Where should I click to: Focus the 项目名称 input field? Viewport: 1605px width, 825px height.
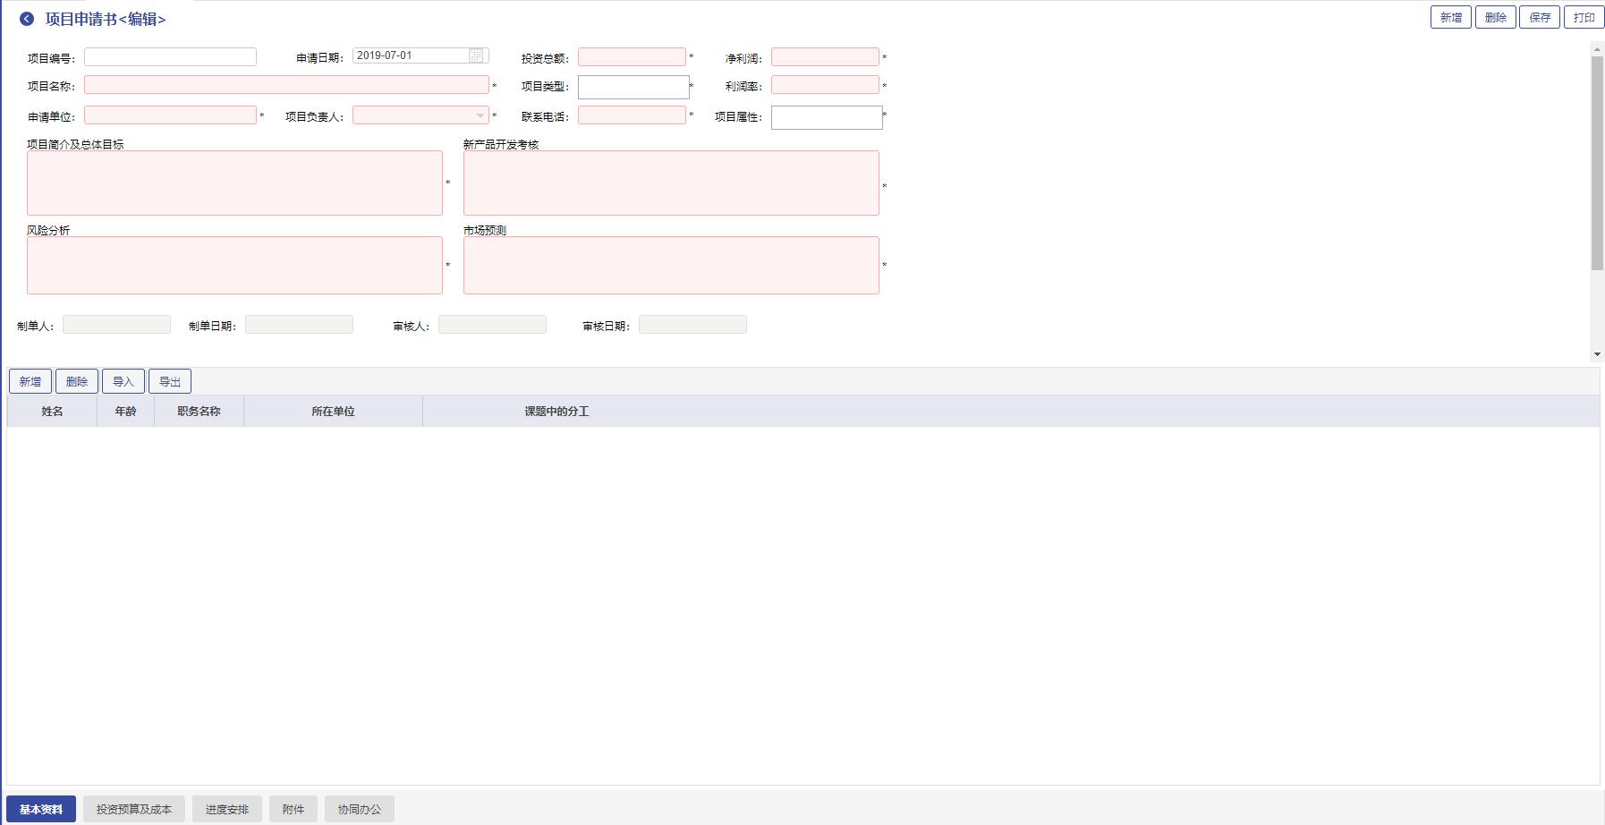click(286, 85)
